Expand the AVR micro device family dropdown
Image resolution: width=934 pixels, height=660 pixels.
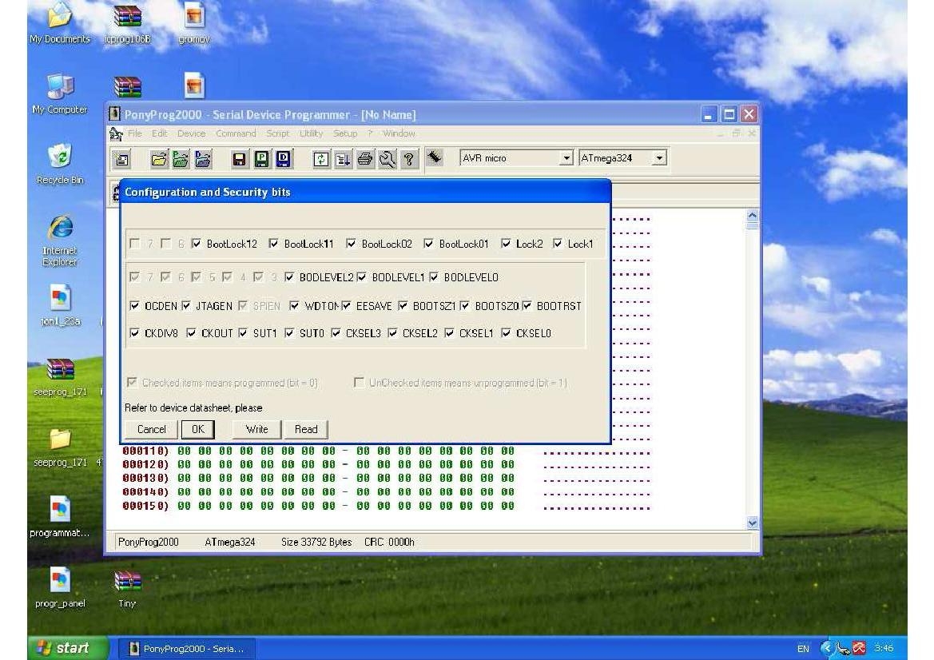[566, 158]
